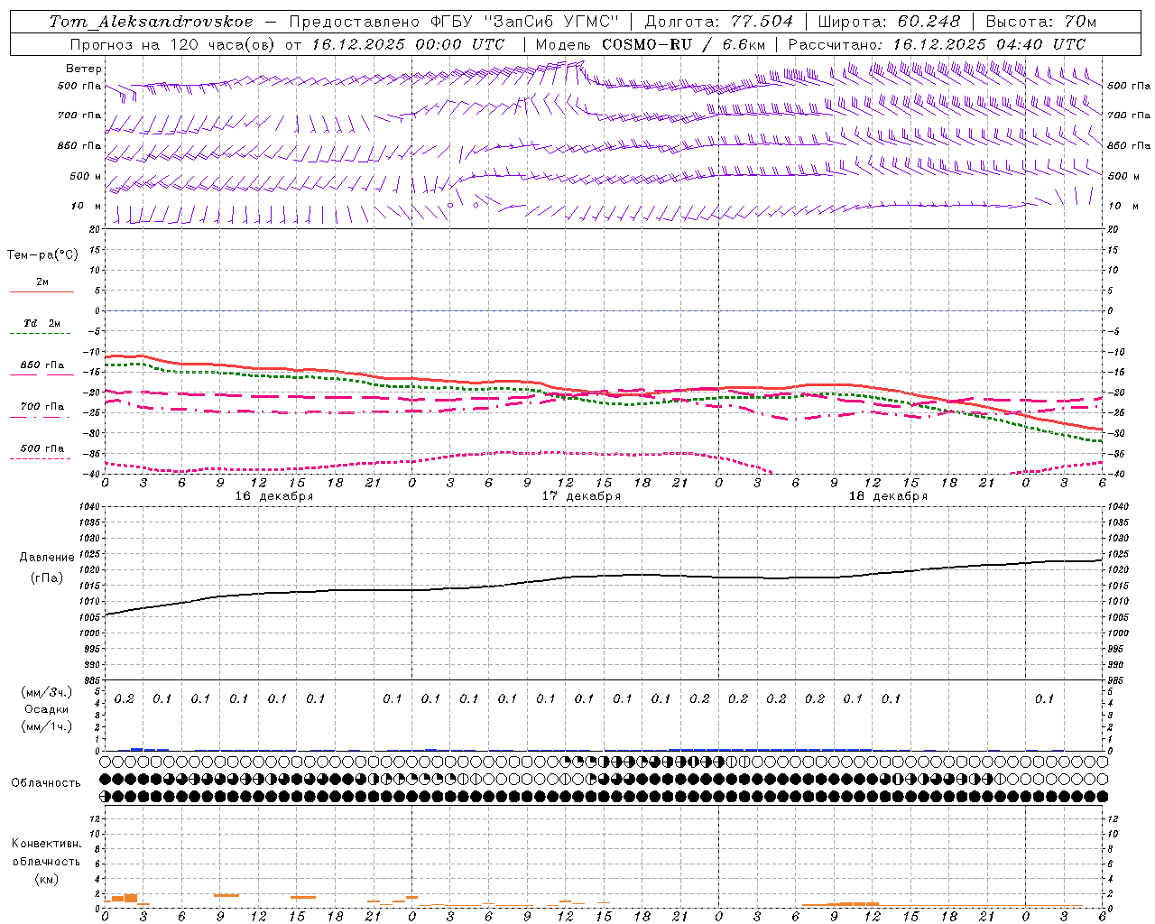The width and height of the screenshot is (1155, 924).
Task: Click the Td 2м dew point legend label
Action: click(42, 323)
